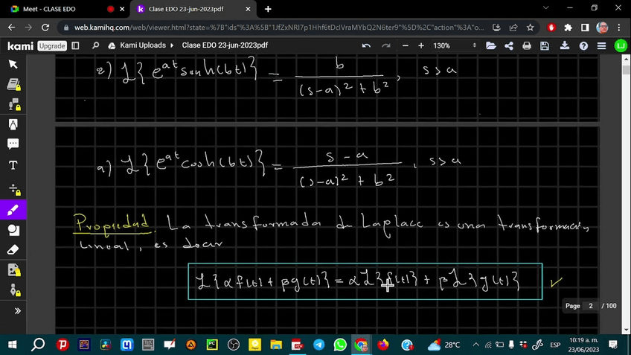Choose the Comment speech bubble tool
The height and width of the screenshot is (355, 631).
[x=13, y=143]
